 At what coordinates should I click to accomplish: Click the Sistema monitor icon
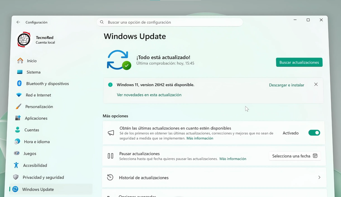coord(20,72)
